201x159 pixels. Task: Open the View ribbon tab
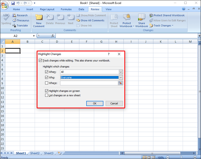[x=109, y=9]
